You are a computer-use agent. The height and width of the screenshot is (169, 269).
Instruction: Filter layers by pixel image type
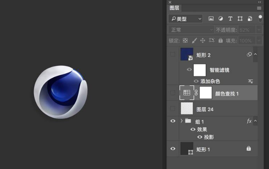pyautogui.click(x=211, y=19)
